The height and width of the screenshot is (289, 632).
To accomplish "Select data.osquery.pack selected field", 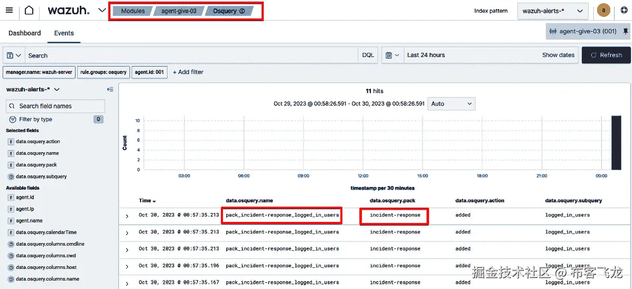I will (x=36, y=165).
